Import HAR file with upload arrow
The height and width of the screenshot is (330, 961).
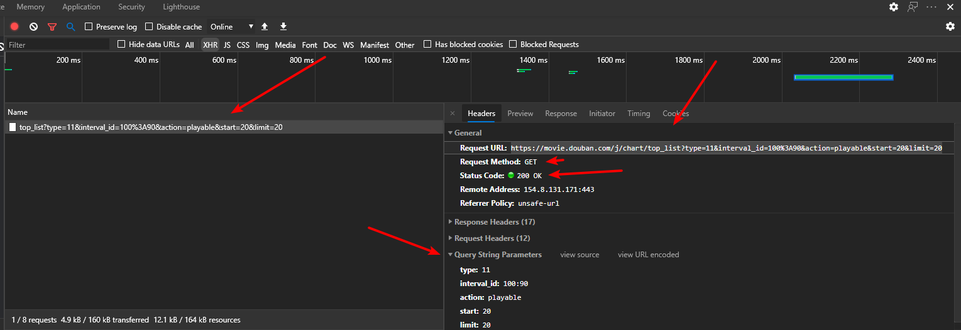(x=265, y=26)
